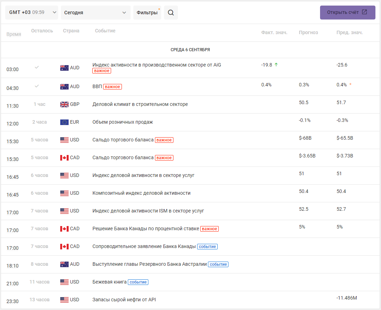The height and width of the screenshot is (310, 381).
Task: Click the СРЕДА 6 СЕНТЯБРЯ date header
Action: pyautogui.click(x=190, y=50)
